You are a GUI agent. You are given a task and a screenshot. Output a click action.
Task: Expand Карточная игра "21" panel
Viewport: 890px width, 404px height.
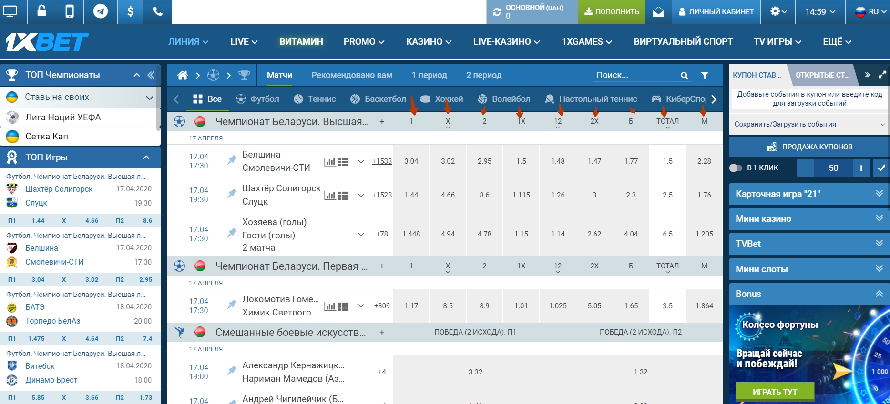[809, 194]
